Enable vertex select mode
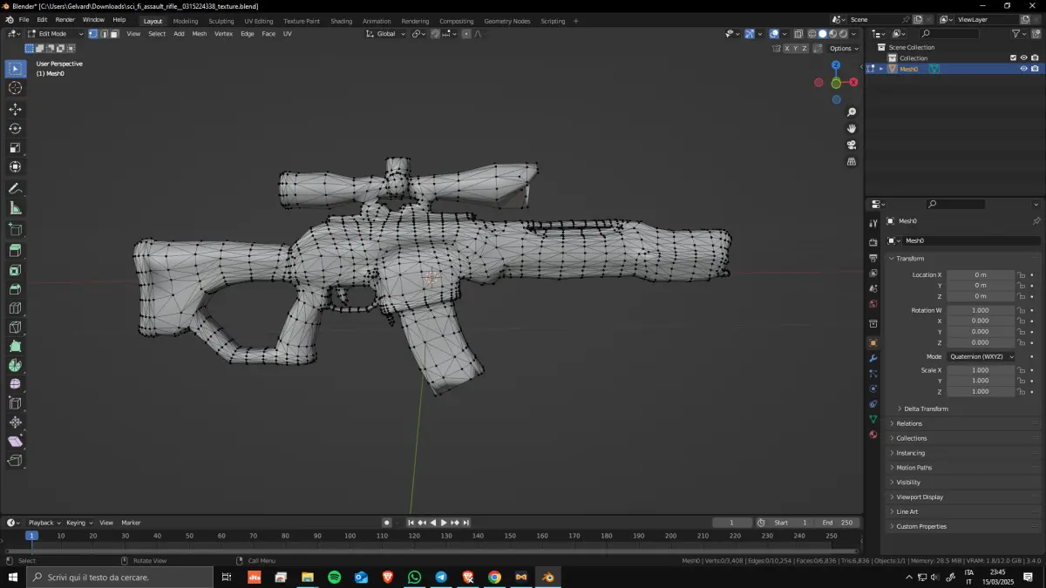This screenshot has height=588, width=1046. pyautogui.click(x=93, y=34)
